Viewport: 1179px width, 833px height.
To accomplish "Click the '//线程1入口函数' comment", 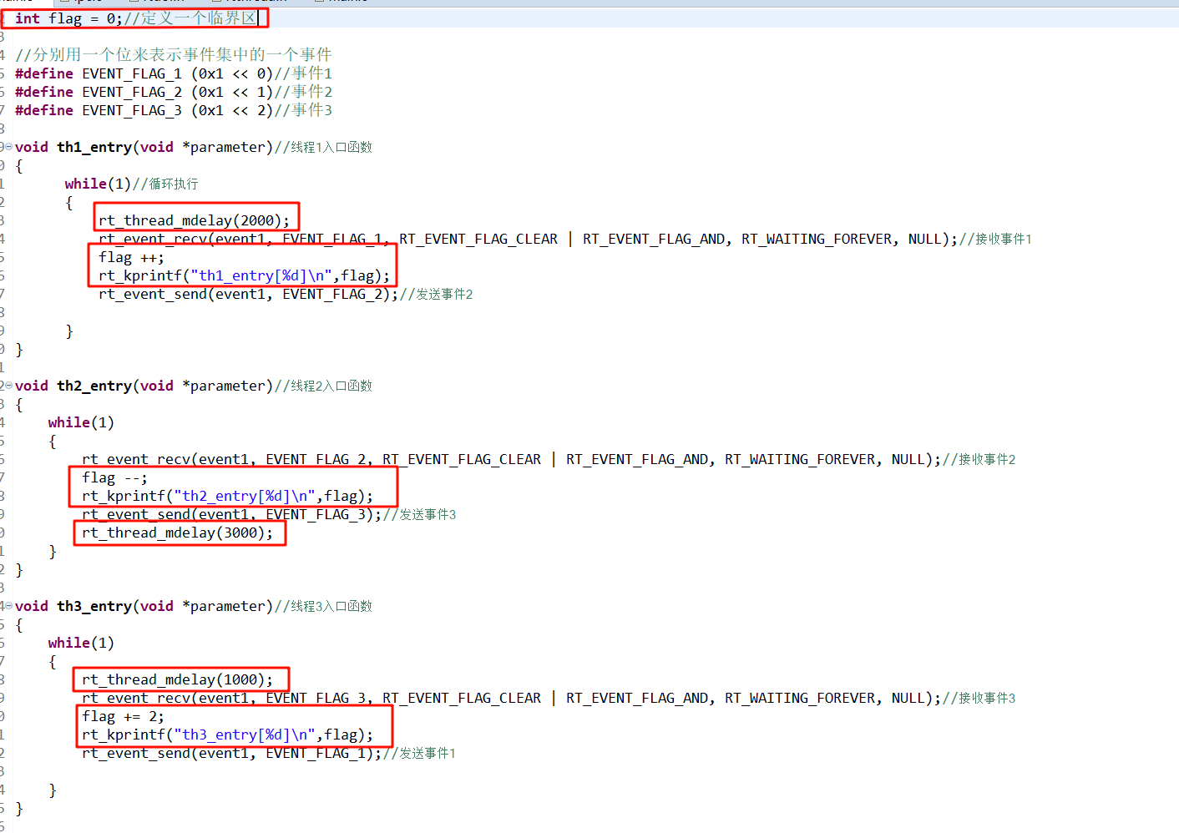I will click(323, 147).
